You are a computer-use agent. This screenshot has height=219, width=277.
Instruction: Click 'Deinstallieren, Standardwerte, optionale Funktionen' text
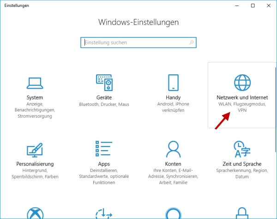104,176
